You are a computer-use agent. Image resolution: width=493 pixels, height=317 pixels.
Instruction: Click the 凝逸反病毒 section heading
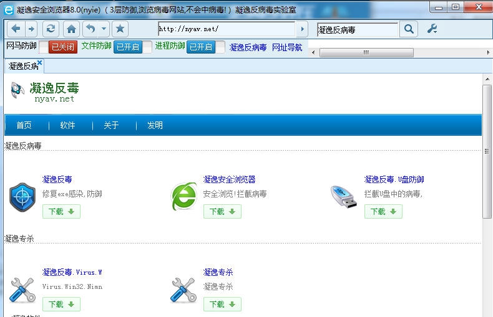[23, 146]
